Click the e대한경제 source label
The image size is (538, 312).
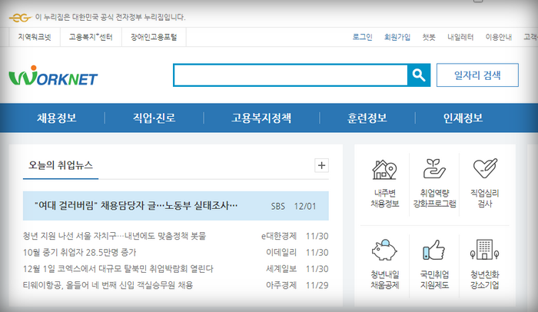click(278, 236)
